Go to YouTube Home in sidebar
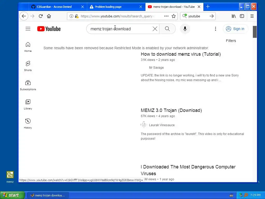265x199 pixels. [28, 47]
